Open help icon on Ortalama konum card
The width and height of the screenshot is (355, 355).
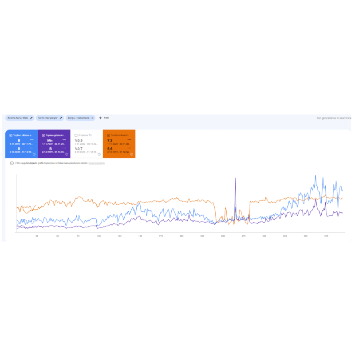click(131, 154)
